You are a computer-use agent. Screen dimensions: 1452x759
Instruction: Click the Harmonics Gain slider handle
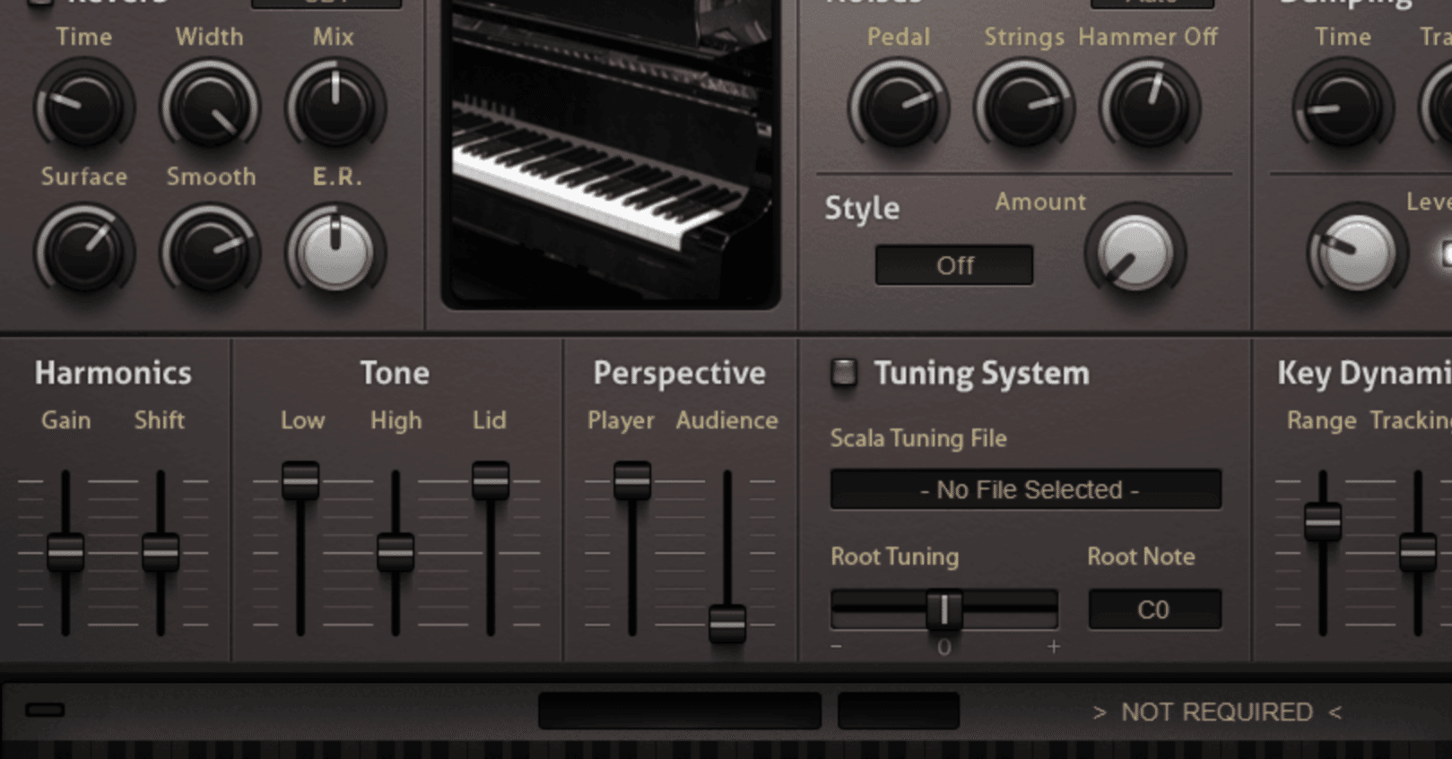(65, 552)
